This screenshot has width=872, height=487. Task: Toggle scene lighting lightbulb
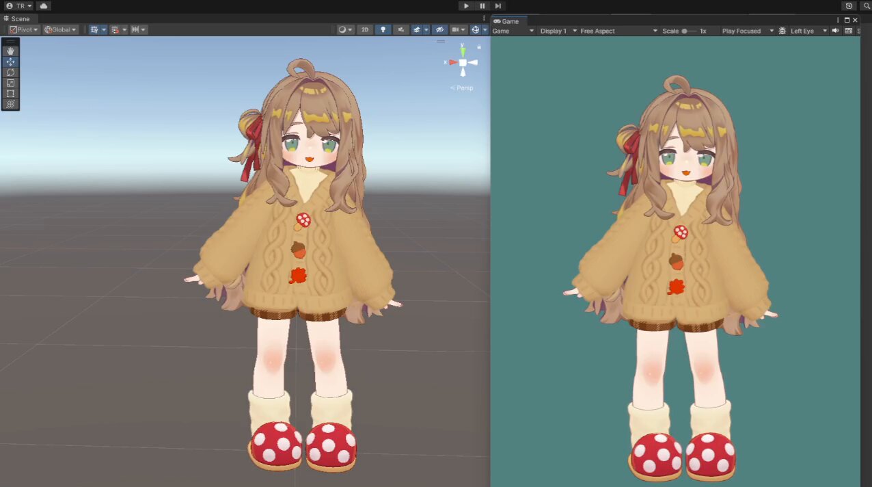(x=383, y=30)
